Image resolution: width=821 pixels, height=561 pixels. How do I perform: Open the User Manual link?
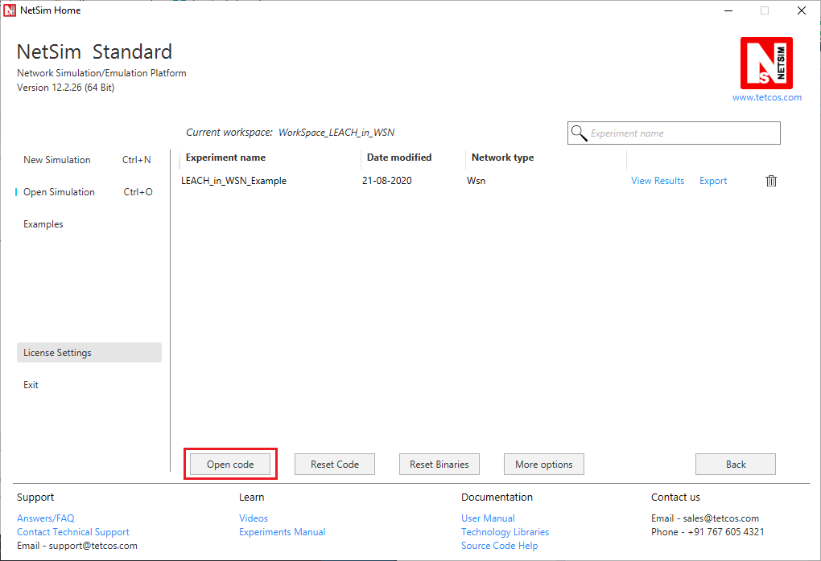point(488,518)
